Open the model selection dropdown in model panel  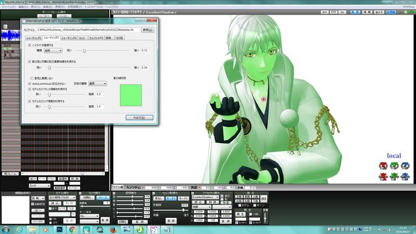62,198
